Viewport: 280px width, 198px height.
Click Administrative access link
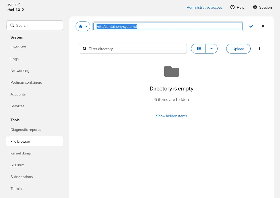click(204, 7)
